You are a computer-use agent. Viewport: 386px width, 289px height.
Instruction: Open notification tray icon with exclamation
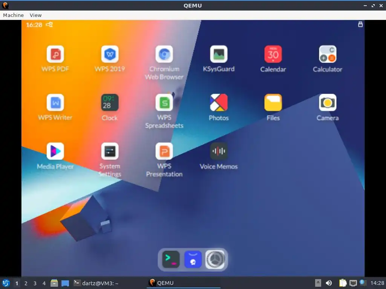[x=363, y=283]
